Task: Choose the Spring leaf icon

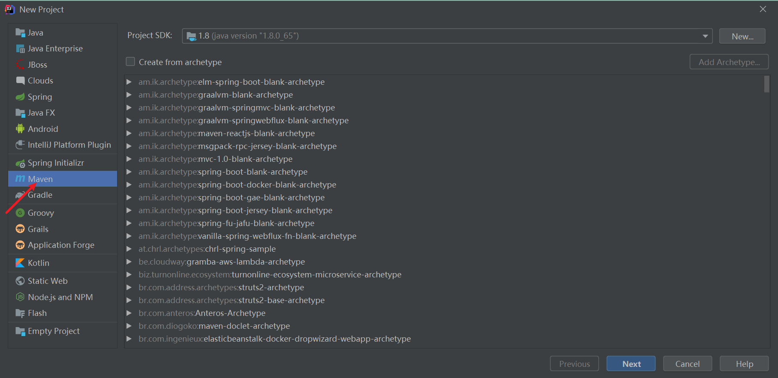Action: click(x=20, y=97)
